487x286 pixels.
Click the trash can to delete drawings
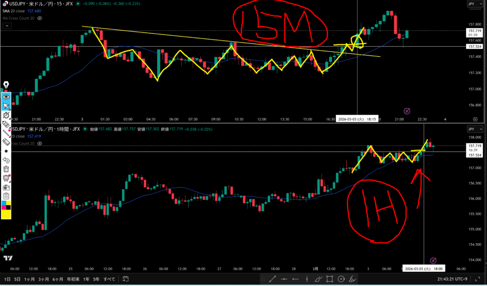pos(6,169)
